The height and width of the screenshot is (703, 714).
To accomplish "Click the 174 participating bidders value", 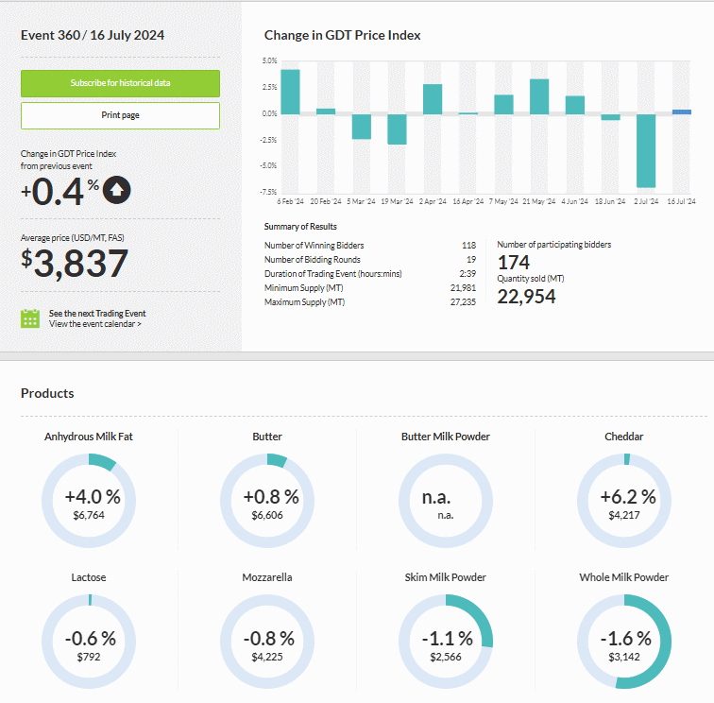I will point(514,263).
